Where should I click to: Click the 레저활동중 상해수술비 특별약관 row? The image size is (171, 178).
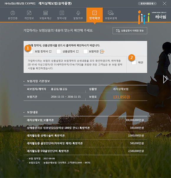coord(85,136)
